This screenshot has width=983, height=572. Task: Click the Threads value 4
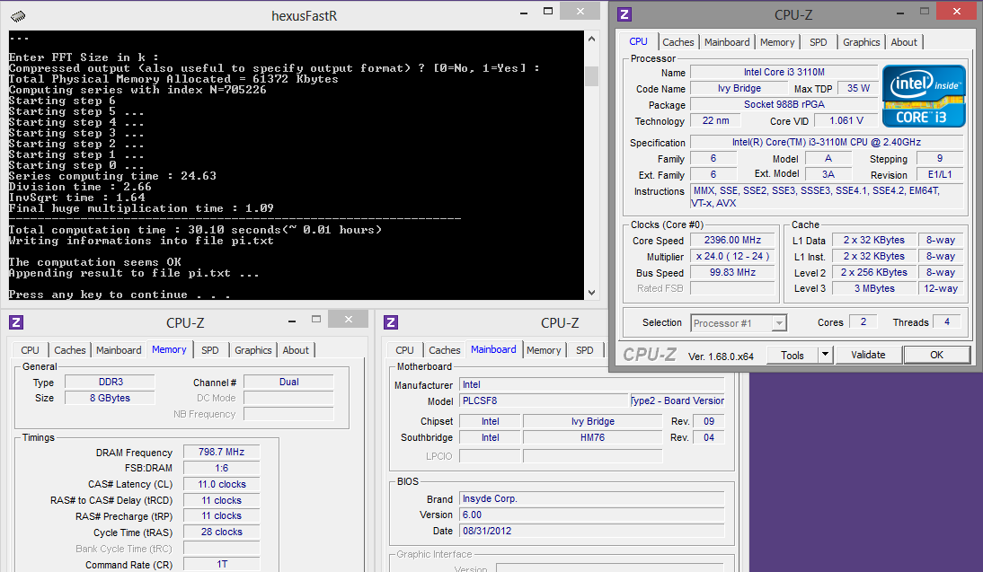947,321
